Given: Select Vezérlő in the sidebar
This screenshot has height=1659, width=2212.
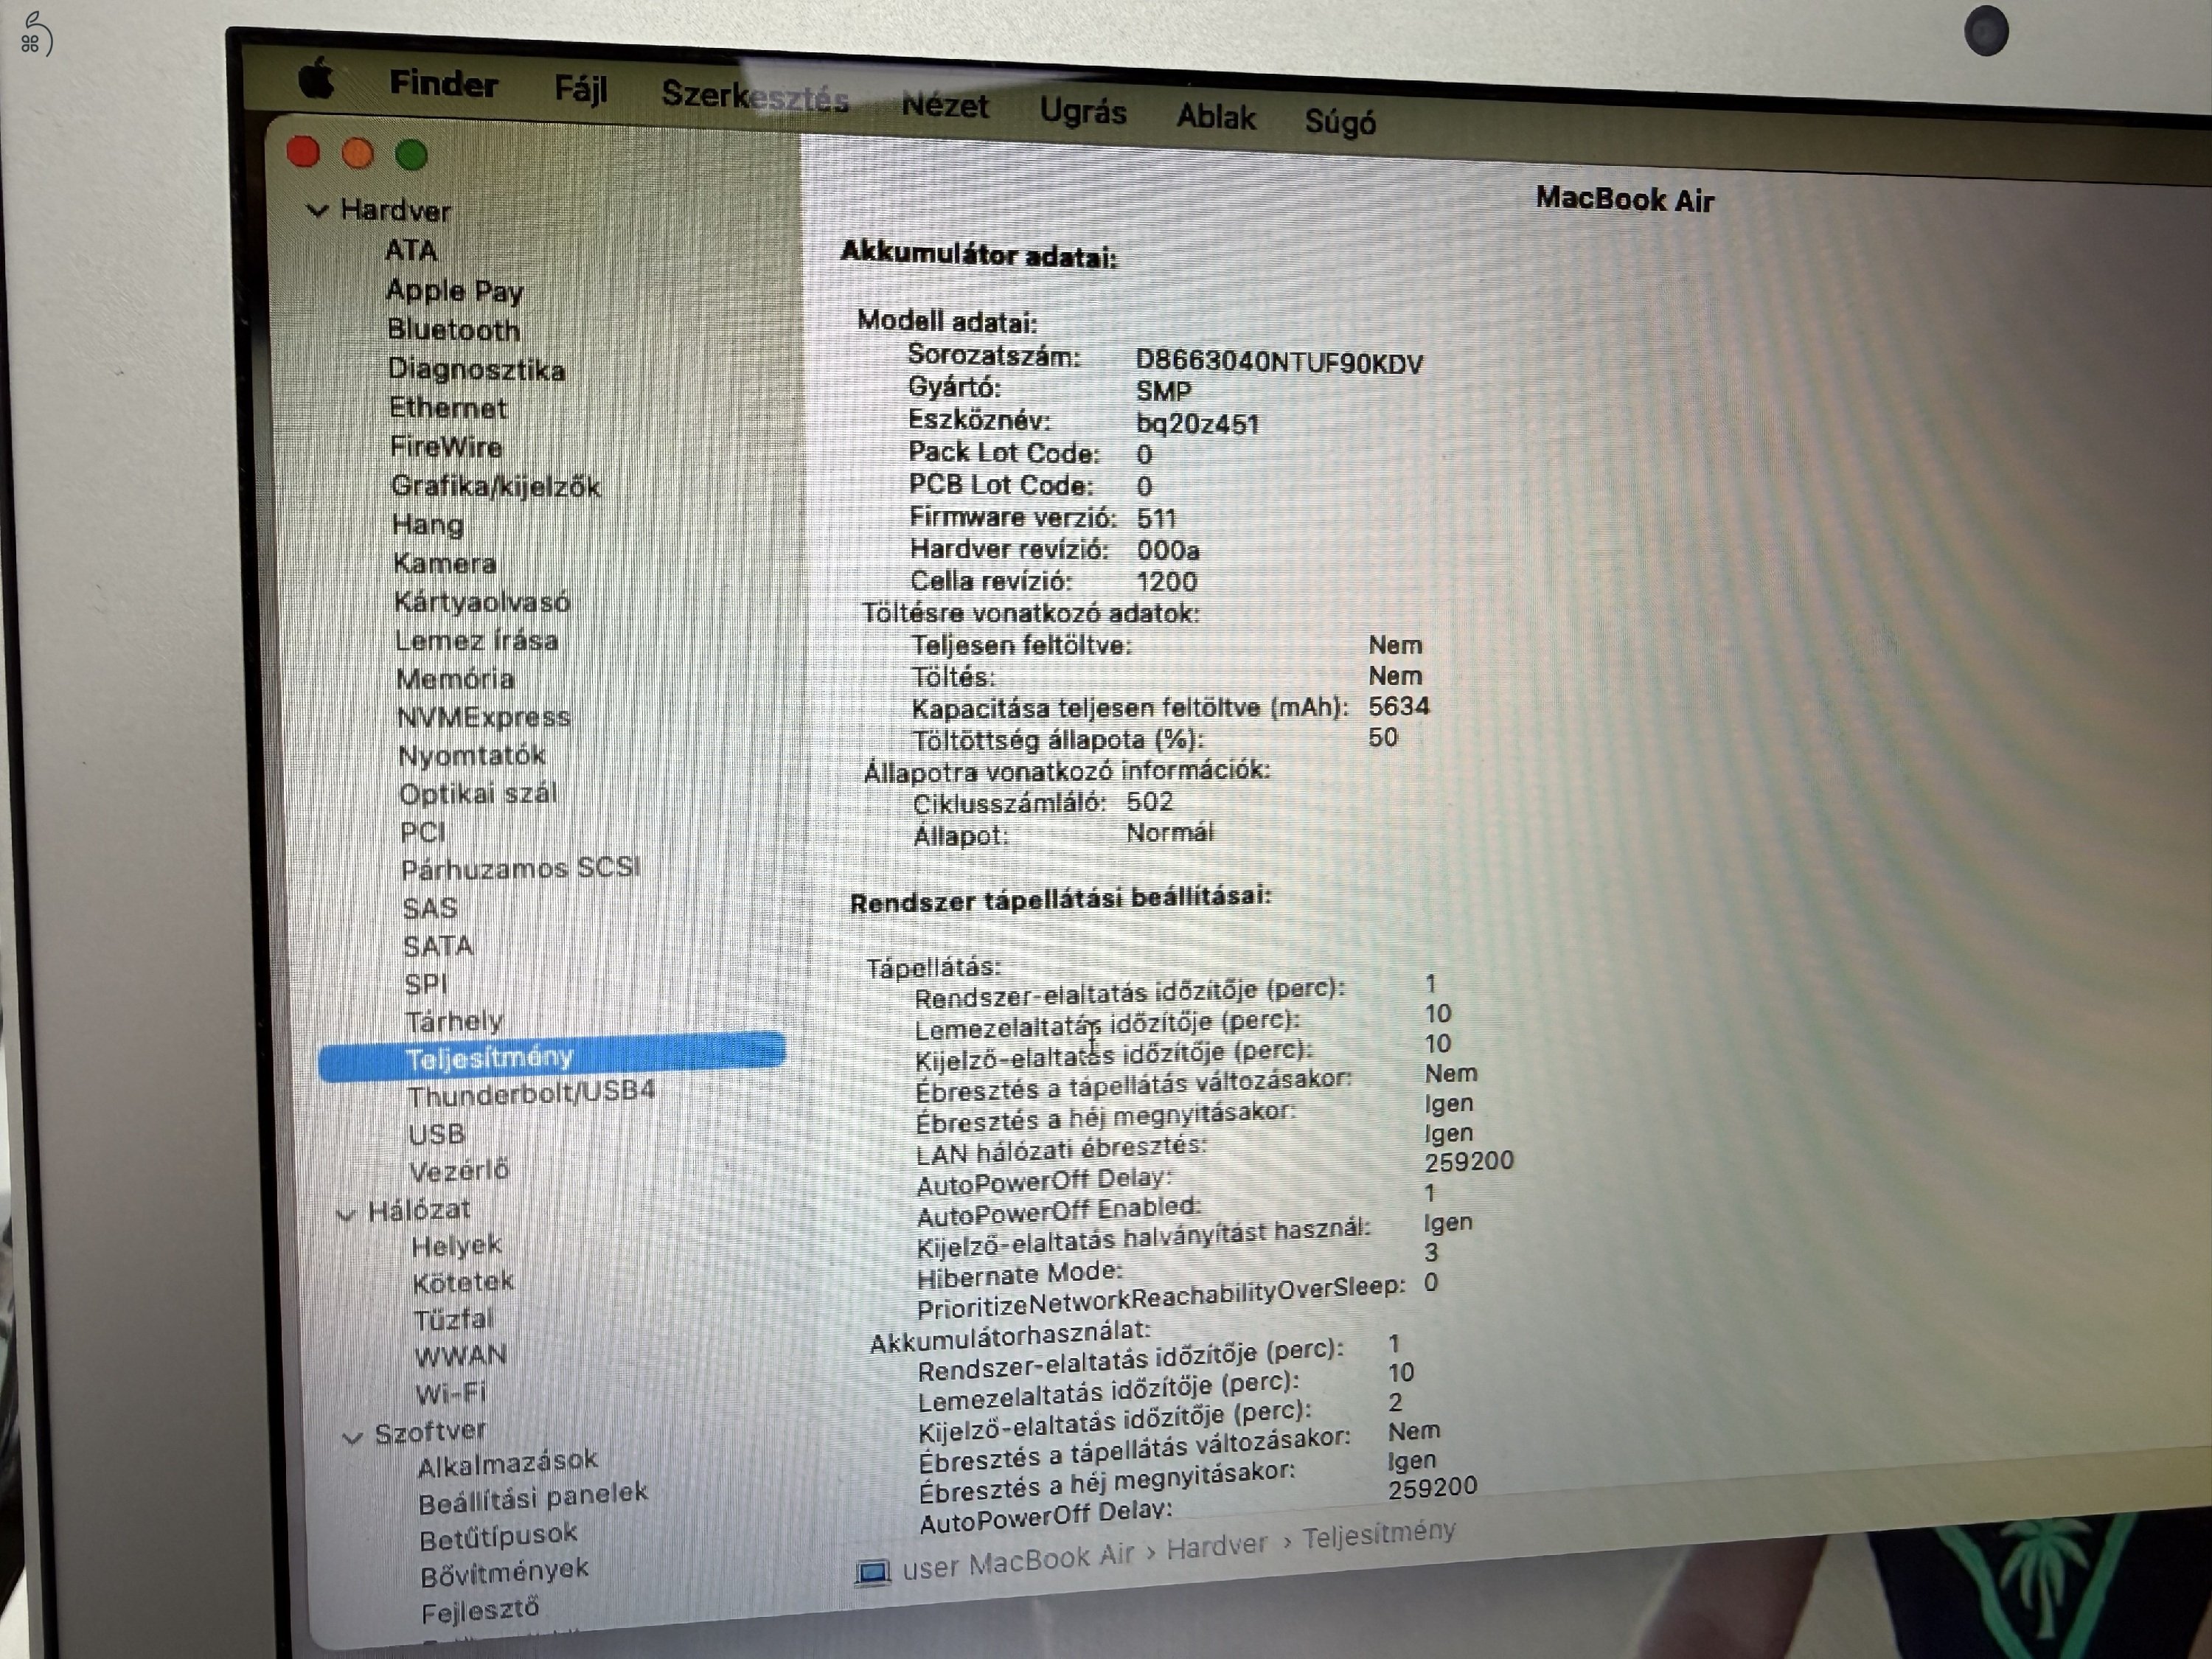Looking at the screenshot, I should click(x=459, y=1169).
